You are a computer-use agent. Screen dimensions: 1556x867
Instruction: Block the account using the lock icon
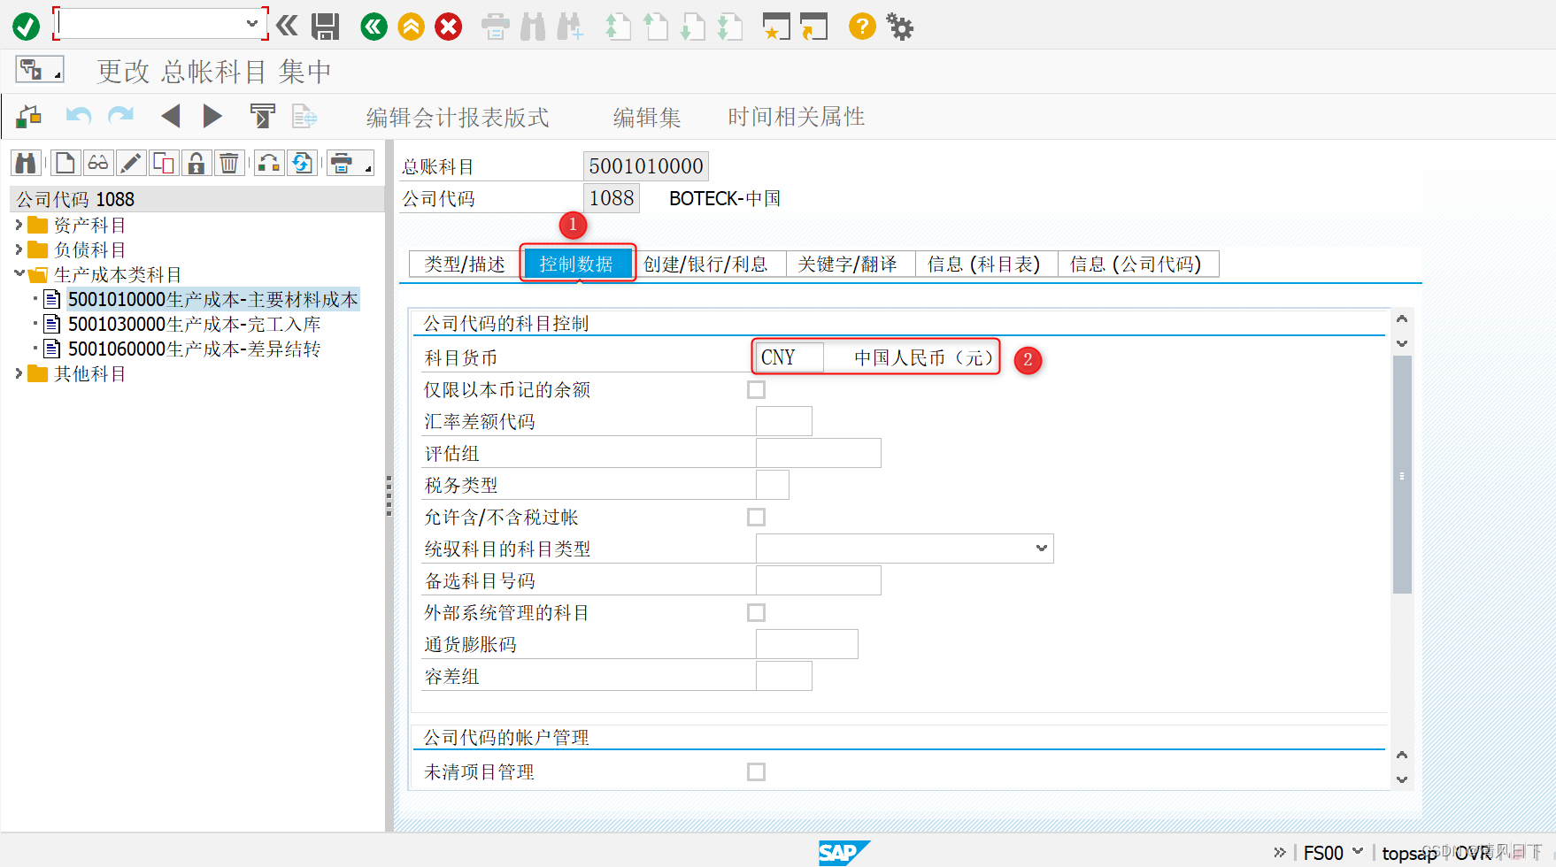196,162
